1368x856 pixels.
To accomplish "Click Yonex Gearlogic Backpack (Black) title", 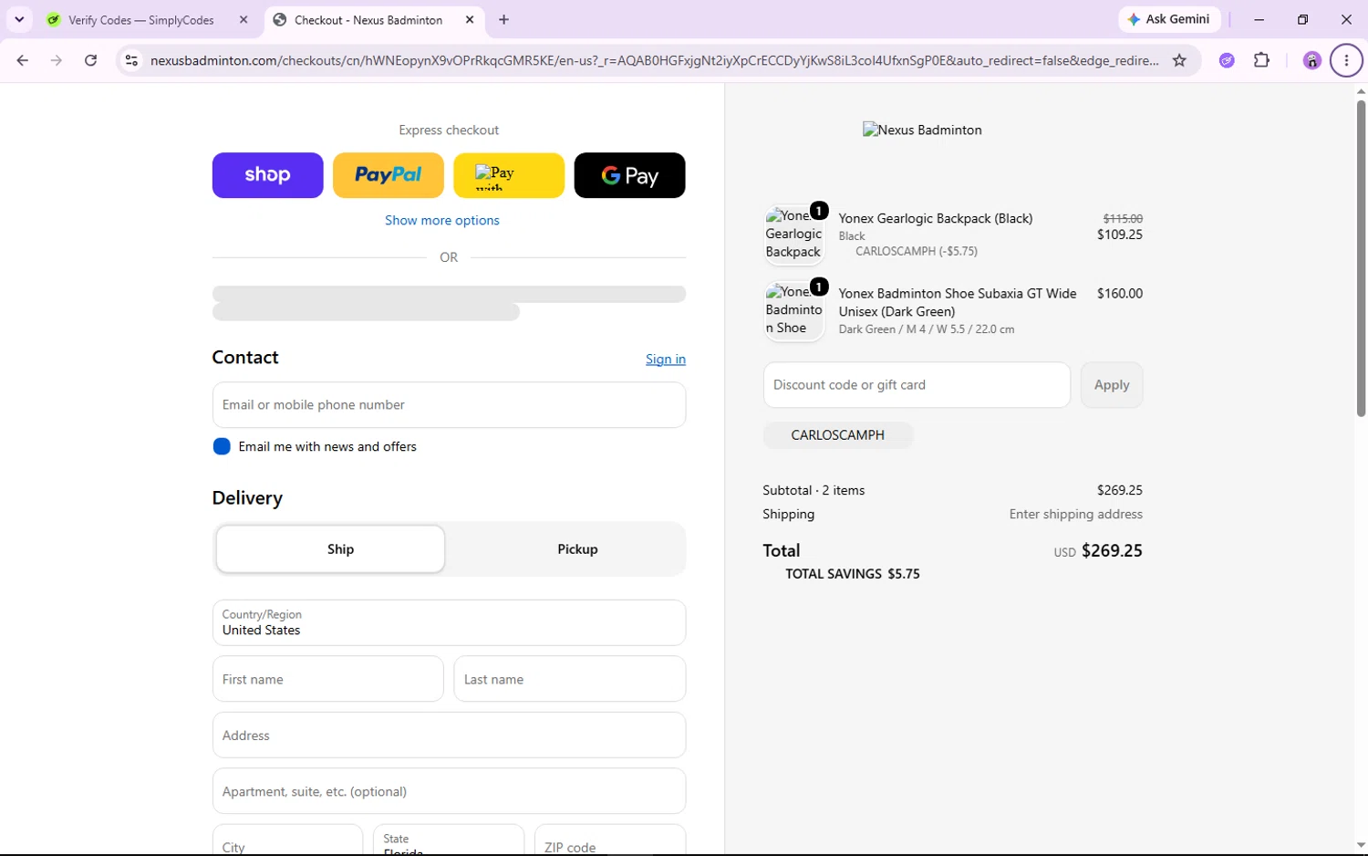I will tap(936, 218).
